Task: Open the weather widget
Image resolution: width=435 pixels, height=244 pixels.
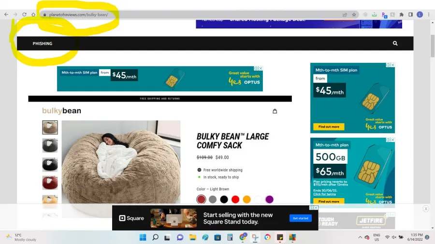Action: (x=21, y=237)
